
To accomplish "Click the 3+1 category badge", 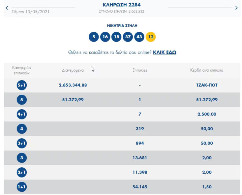I will pyautogui.click(x=21, y=143).
